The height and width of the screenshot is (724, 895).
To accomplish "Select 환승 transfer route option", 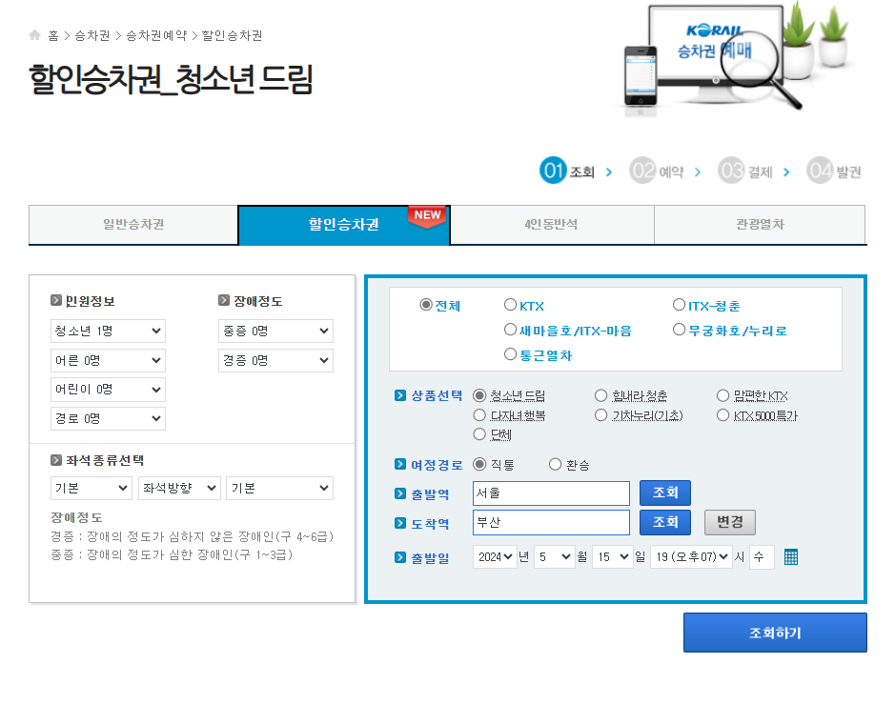I will (x=554, y=464).
